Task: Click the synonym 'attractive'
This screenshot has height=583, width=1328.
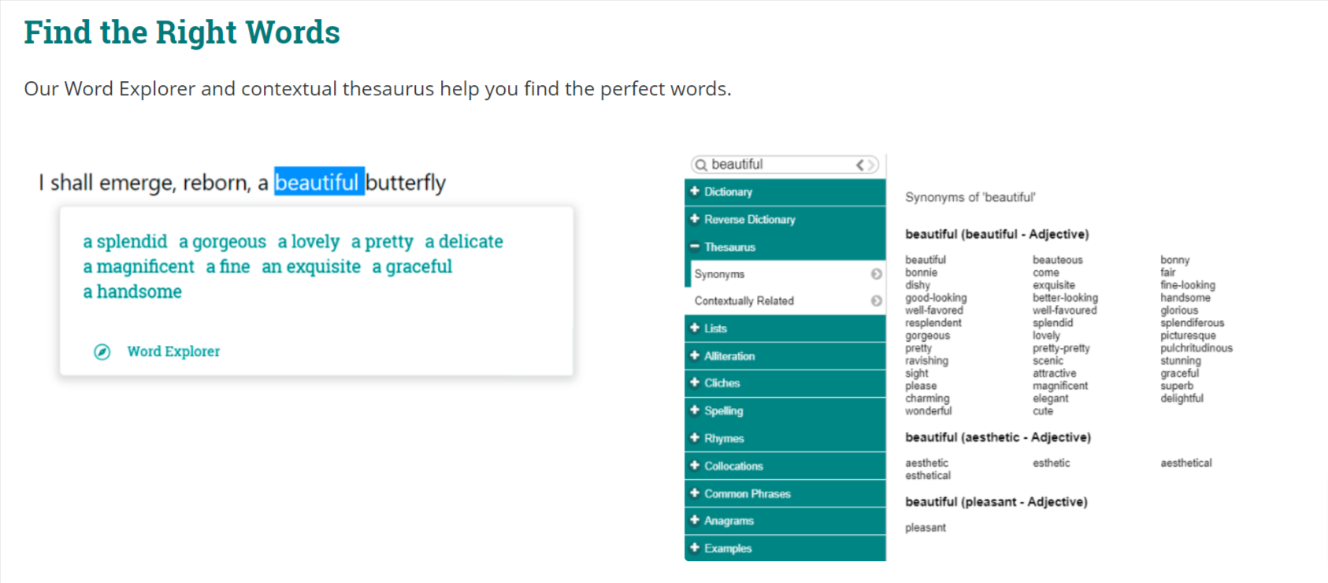Action: point(1054,373)
